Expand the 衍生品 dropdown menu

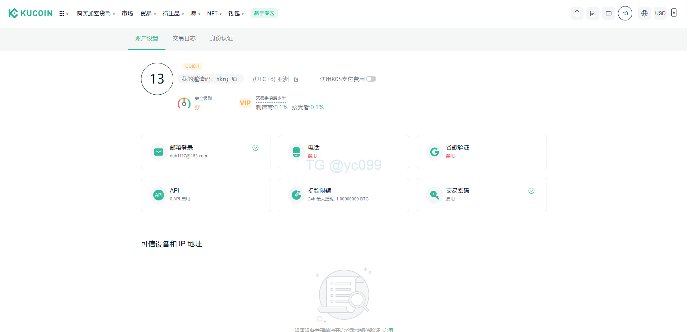point(173,14)
